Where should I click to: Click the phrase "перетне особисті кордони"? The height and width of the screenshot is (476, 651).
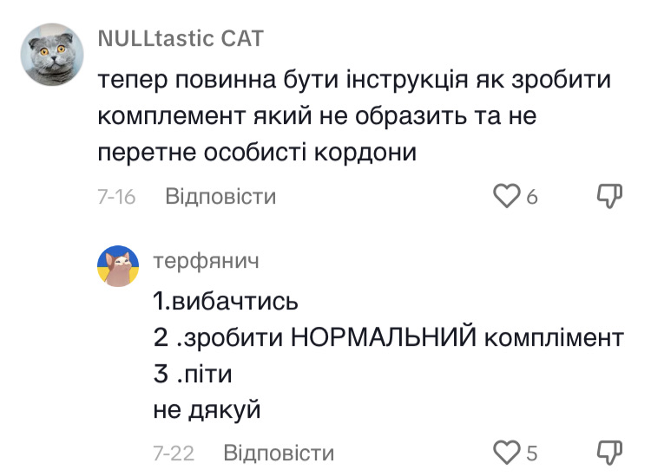coord(257,153)
